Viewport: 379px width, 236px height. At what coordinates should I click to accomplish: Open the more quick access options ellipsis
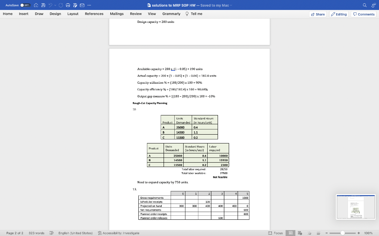(x=89, y=5)
